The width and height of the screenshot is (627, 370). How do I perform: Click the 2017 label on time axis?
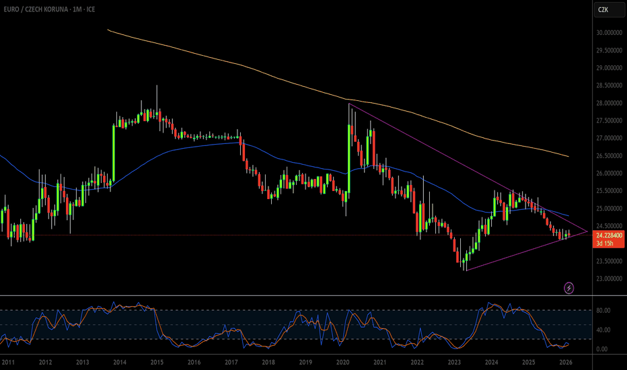click(231, 363)
